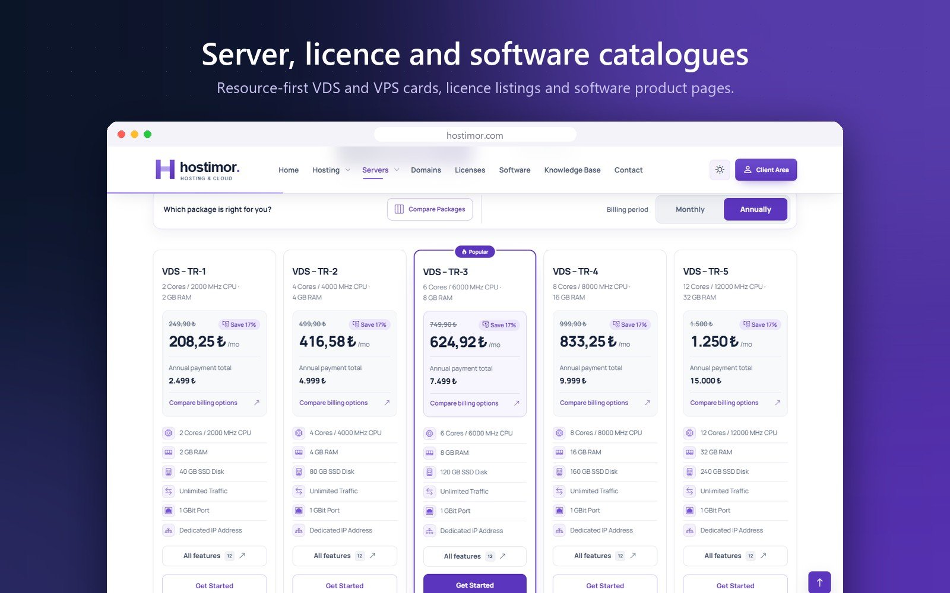
Task: Click Get Started on VDS-TR-2
Action: coord(344,585)
